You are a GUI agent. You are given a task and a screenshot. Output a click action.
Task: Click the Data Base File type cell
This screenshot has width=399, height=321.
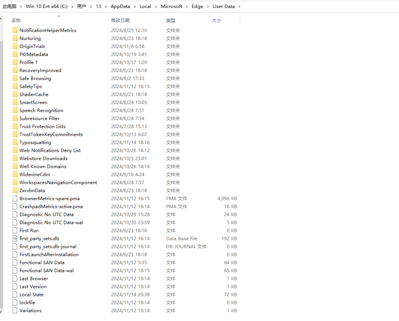[x=182, y=238]
